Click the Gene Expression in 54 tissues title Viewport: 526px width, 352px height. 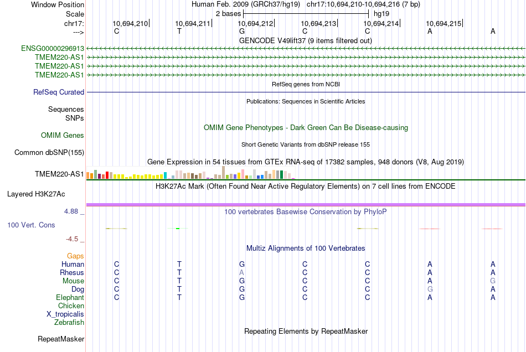[x=306, y=162]
